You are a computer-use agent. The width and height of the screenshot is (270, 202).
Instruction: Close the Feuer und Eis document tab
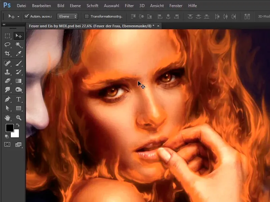(158, 26)
